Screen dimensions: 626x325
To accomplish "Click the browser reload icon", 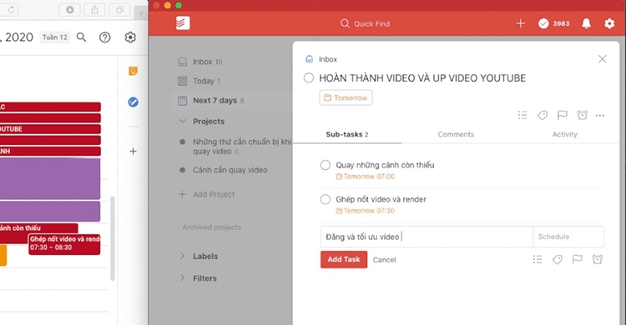I will pos(12,9).
